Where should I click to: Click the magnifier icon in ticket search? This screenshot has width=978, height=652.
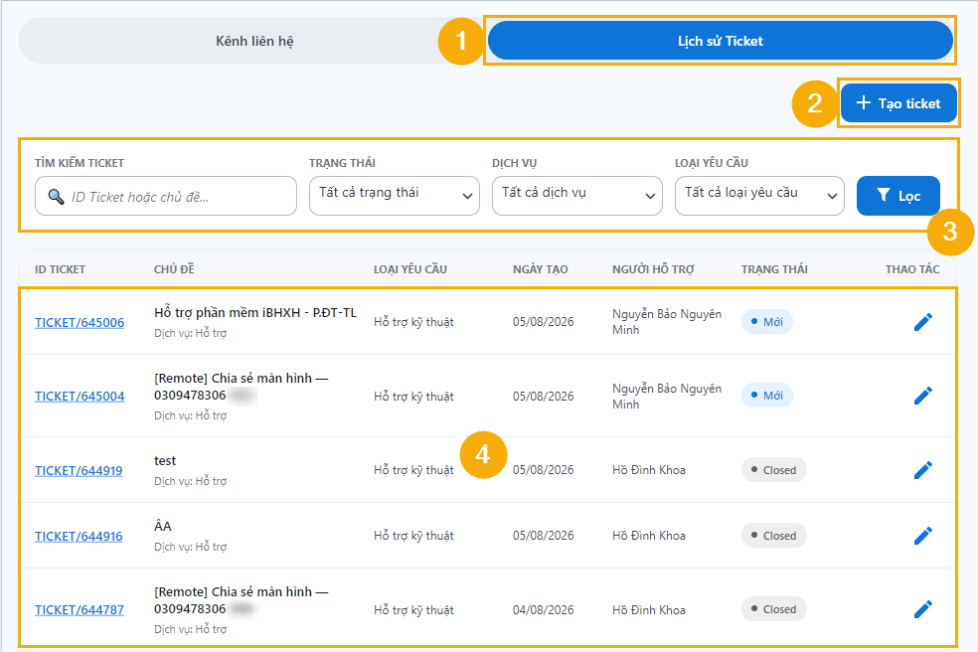pyautogui.click(x=56, y=197)
